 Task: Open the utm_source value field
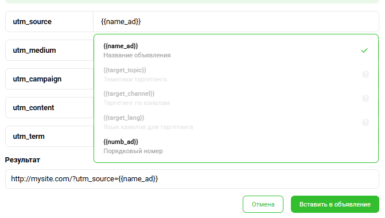[236, 22]
